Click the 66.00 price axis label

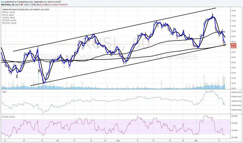pyautogui.click(x=234, y=42)
